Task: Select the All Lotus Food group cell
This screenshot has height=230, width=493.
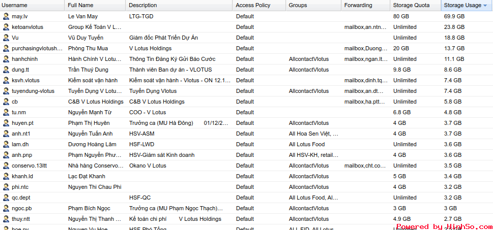Action: click(x=307, y=144)
